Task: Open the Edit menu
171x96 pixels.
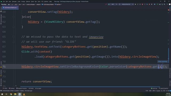Action: pyautogui.click(x=7, y=2)
